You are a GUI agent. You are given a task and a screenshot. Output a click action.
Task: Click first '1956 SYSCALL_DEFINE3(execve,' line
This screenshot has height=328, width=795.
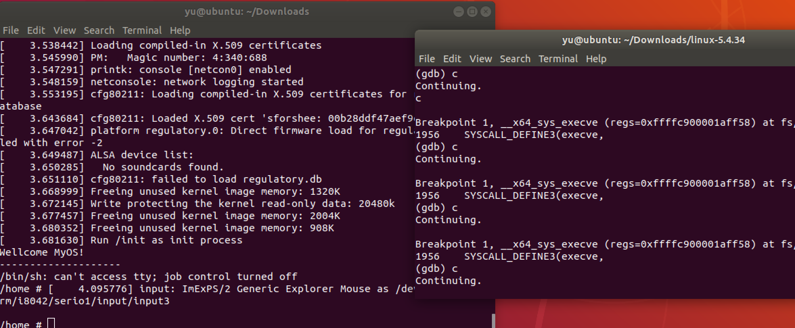[x=509, y=135]
